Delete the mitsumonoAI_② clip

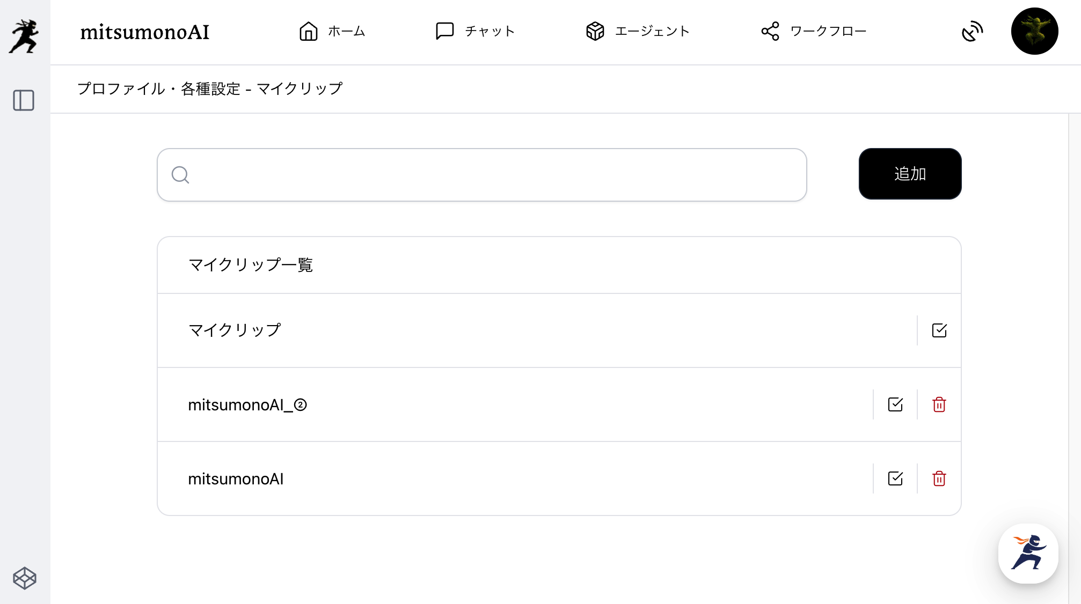point(939,404)
